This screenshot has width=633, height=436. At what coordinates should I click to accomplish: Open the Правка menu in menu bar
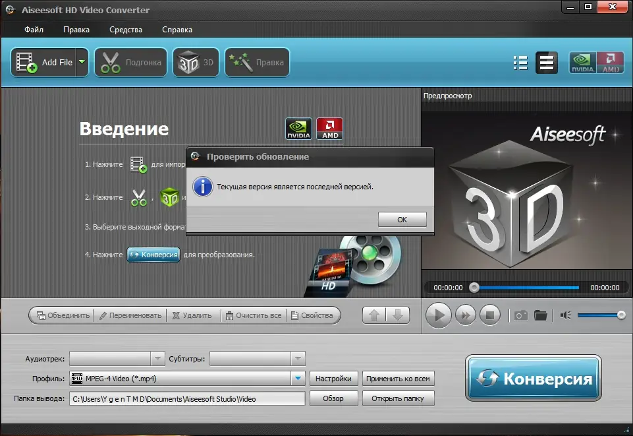tap(76, 30)
